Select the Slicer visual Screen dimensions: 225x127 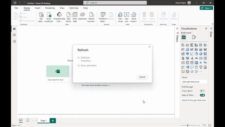tap(187, 63)
